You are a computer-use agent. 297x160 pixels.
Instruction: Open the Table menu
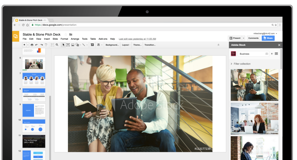point(93,39)
